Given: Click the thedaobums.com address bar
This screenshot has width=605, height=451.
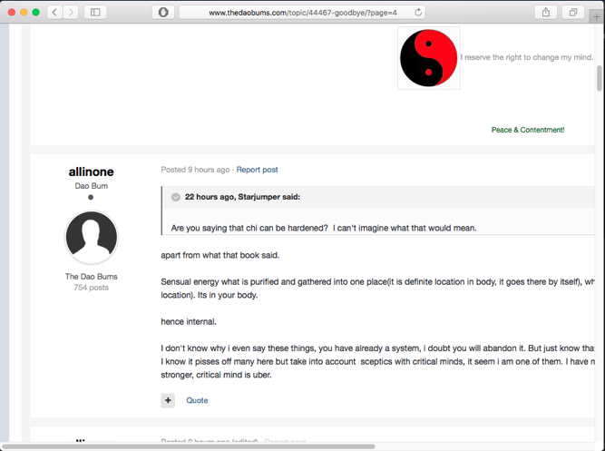Looking at the screenshot, I should point(303,13).
